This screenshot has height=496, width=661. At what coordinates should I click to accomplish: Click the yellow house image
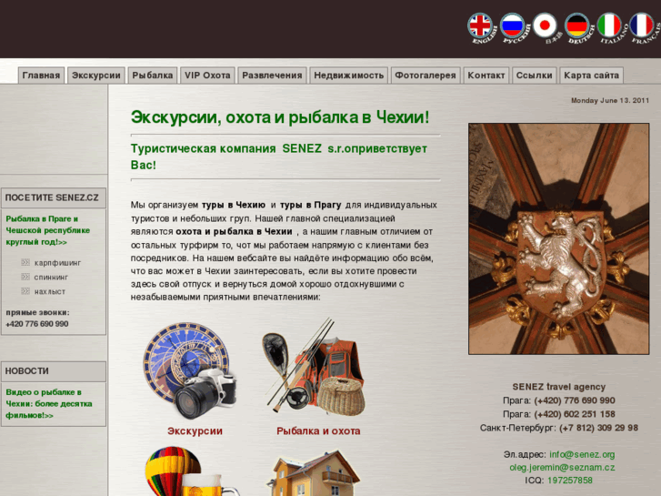[x=313, y=472]
